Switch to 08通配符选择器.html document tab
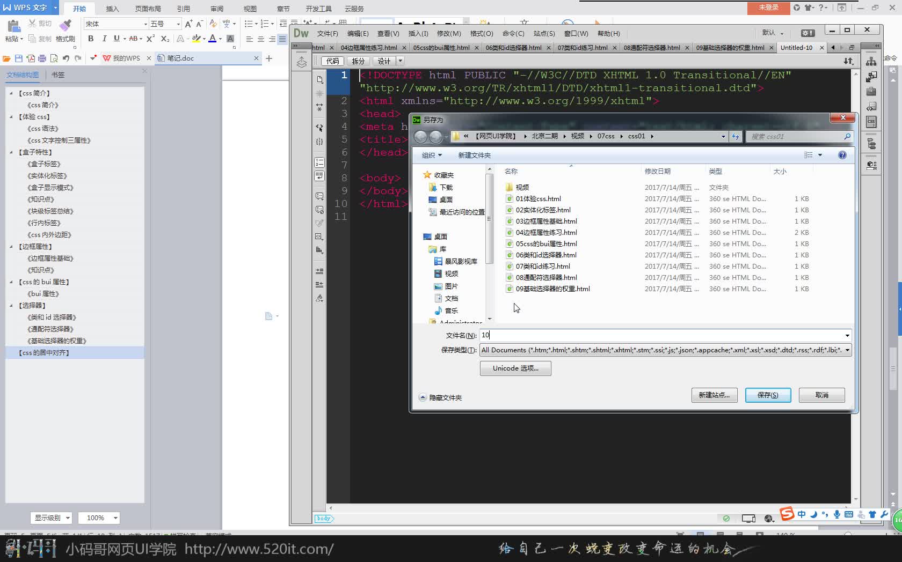 [652, 47]
